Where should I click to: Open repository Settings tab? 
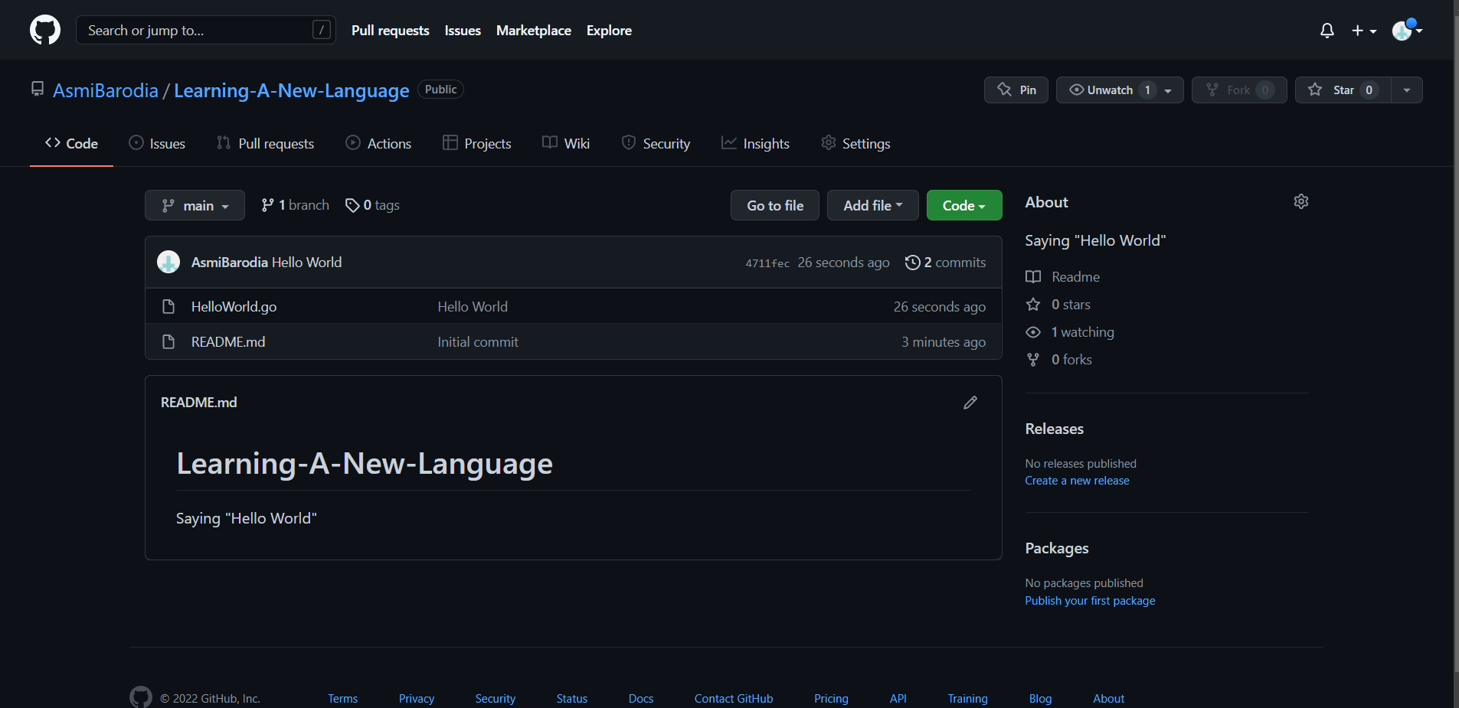click(855, 144)
